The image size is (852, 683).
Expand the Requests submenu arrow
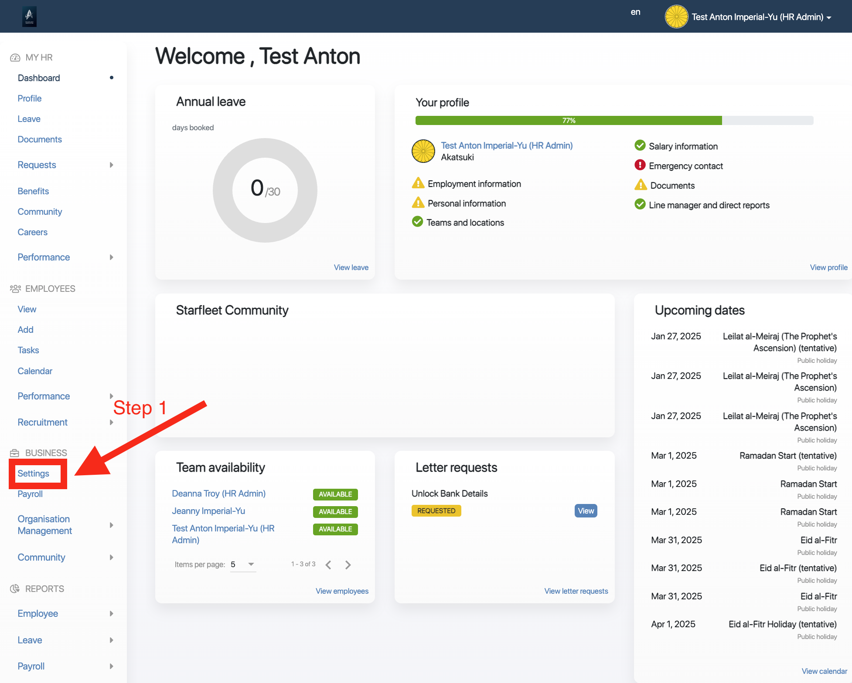pyautogui.click(x=112, y=165)
